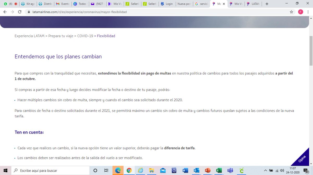Open the Wi-Fi network tray icon
The height and width of the screenshot is (175, 313).
click(x=277, y=171)
